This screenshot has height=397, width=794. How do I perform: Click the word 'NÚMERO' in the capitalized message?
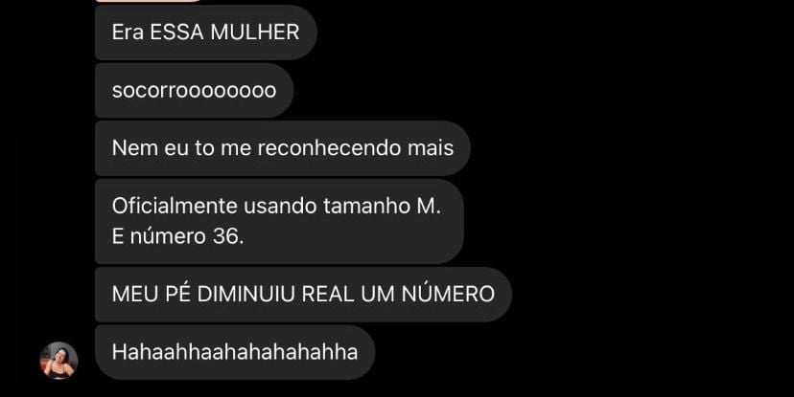(448, 294)
